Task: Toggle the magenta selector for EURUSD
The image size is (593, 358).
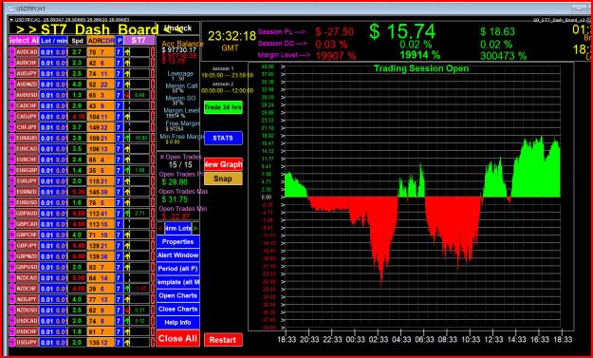Action: (x=11, y=203)
